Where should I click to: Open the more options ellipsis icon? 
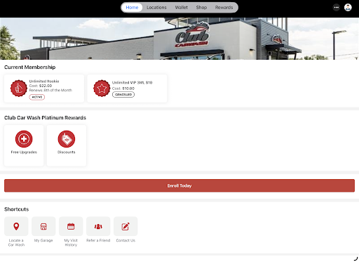(337, 8)
